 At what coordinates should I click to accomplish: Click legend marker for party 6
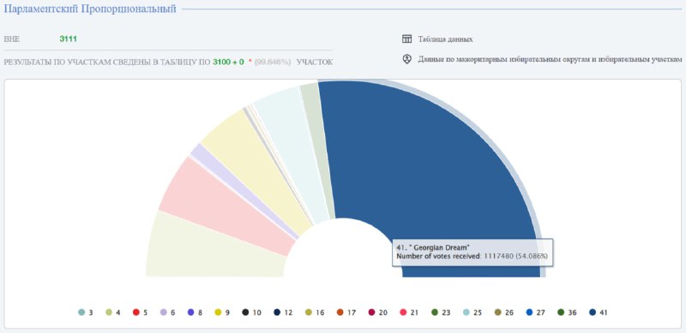[x=164, y=312]
